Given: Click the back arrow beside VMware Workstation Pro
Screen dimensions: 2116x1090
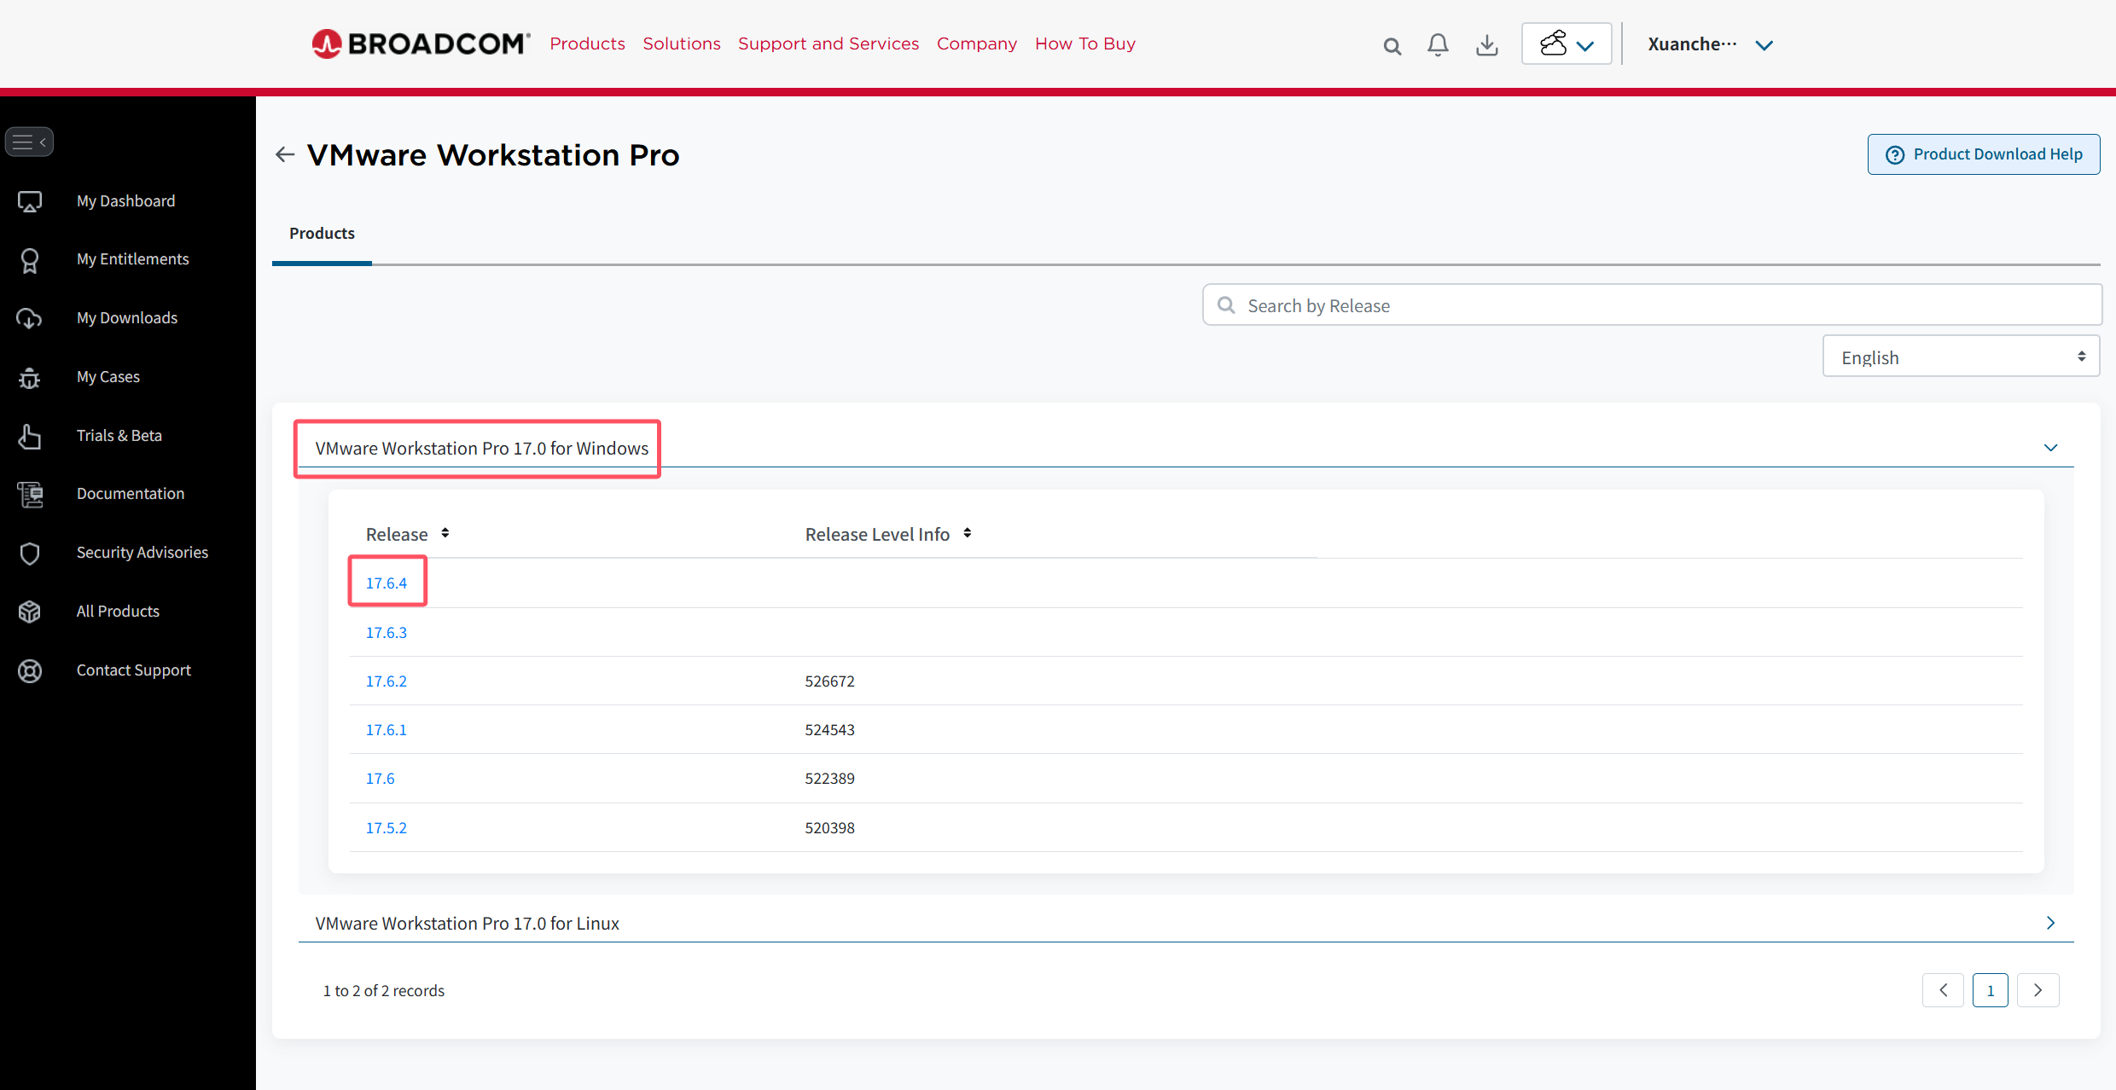Looking at the screenshot, I should tap(285, 154).
